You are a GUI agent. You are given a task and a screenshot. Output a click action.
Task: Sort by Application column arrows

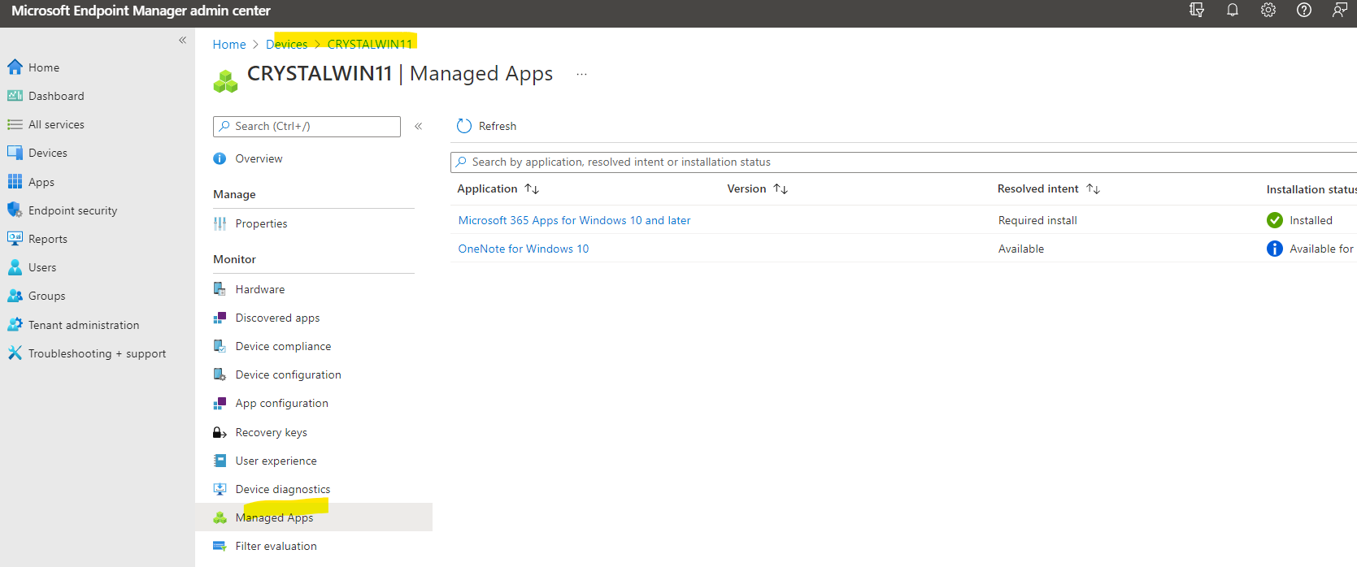(x=532, y=188)
